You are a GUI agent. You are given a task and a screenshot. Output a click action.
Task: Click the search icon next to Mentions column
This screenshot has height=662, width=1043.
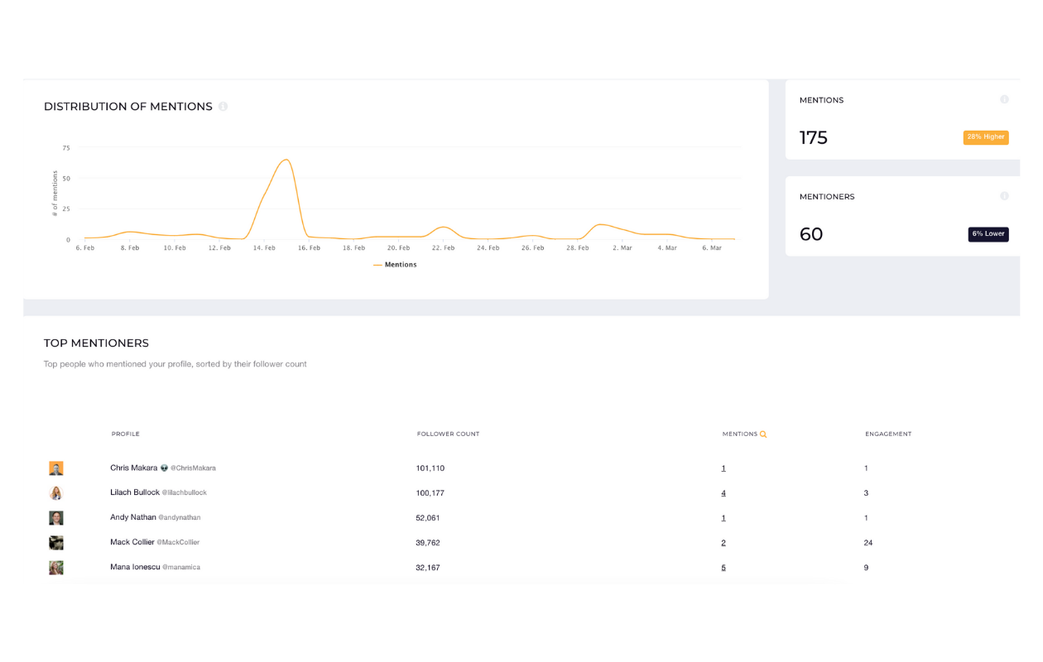click(763, 434)
